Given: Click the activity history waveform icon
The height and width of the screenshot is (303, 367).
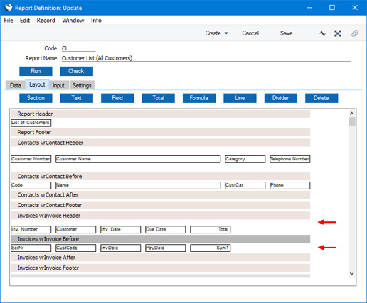Looking at the screenshot, I should pyautogui.click(x=322, y=33).
